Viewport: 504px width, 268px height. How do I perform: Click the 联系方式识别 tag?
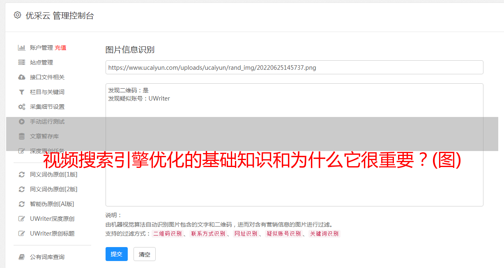(208, 234)
